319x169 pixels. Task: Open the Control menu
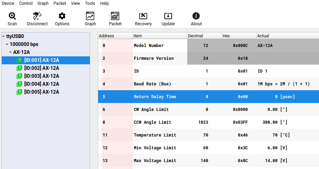(26, 3)
